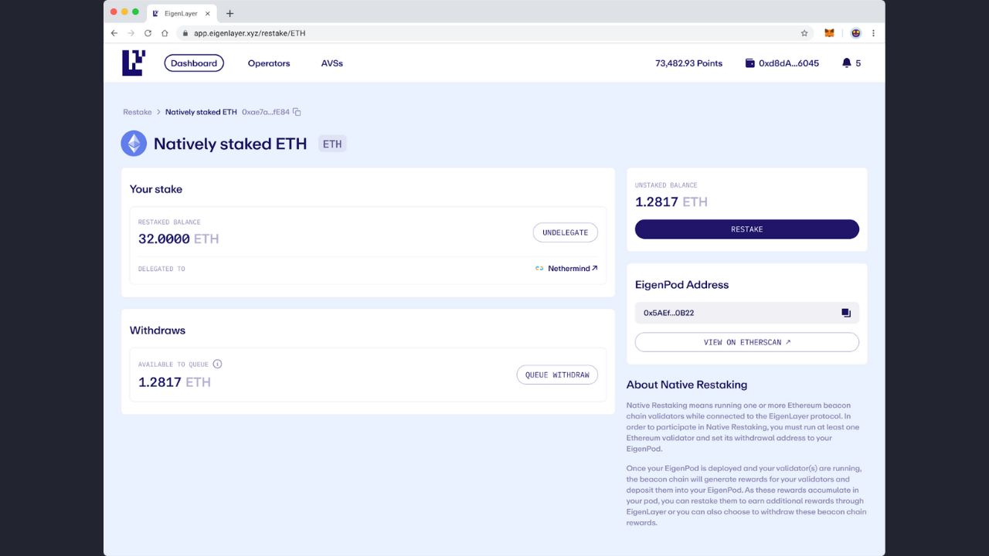The height and width of the screenshot is (556, 989).
Task: Click the Natively staked ETH page title
Action: tap(230, 144)
